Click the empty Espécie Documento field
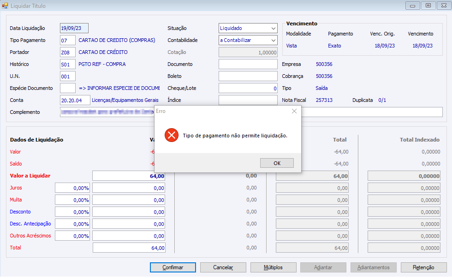 [x=68, y=88]
